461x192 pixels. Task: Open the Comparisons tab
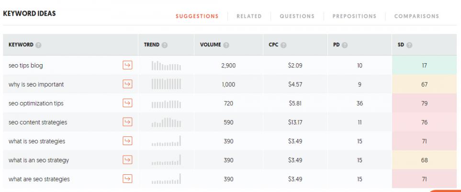coord(416,16)
